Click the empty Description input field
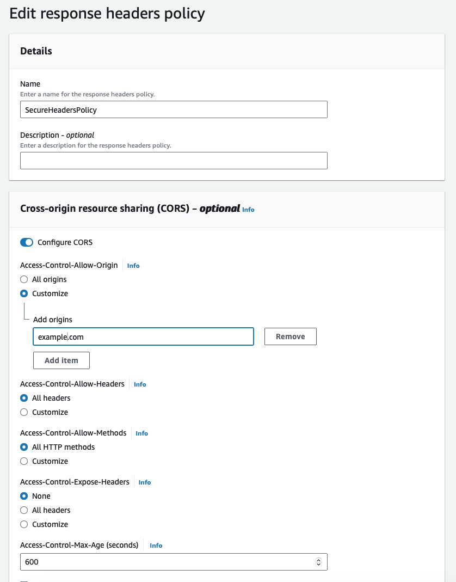Image resolution: width=456 pixels, height=582 pixels. (174, 161)
